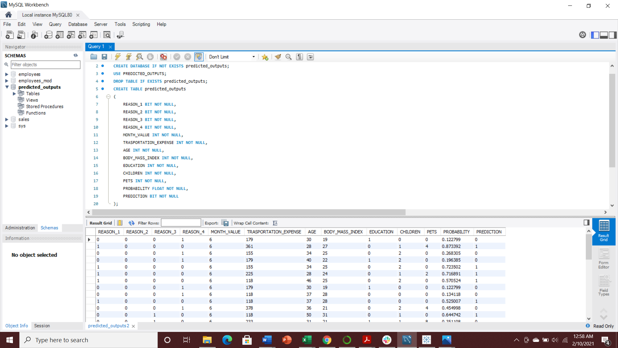Open the Session tab
Image resolution: width=618 pixels, height=348 pixels.
point(42,326)
